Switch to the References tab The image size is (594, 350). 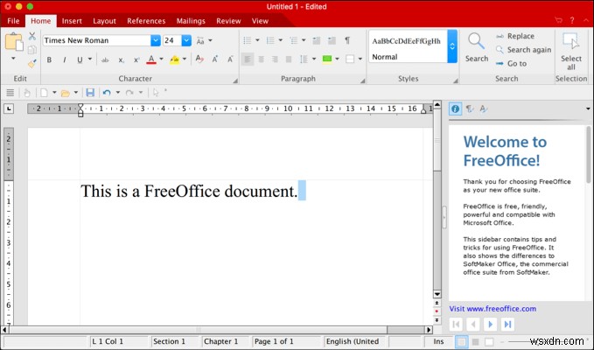pos(146,21)
